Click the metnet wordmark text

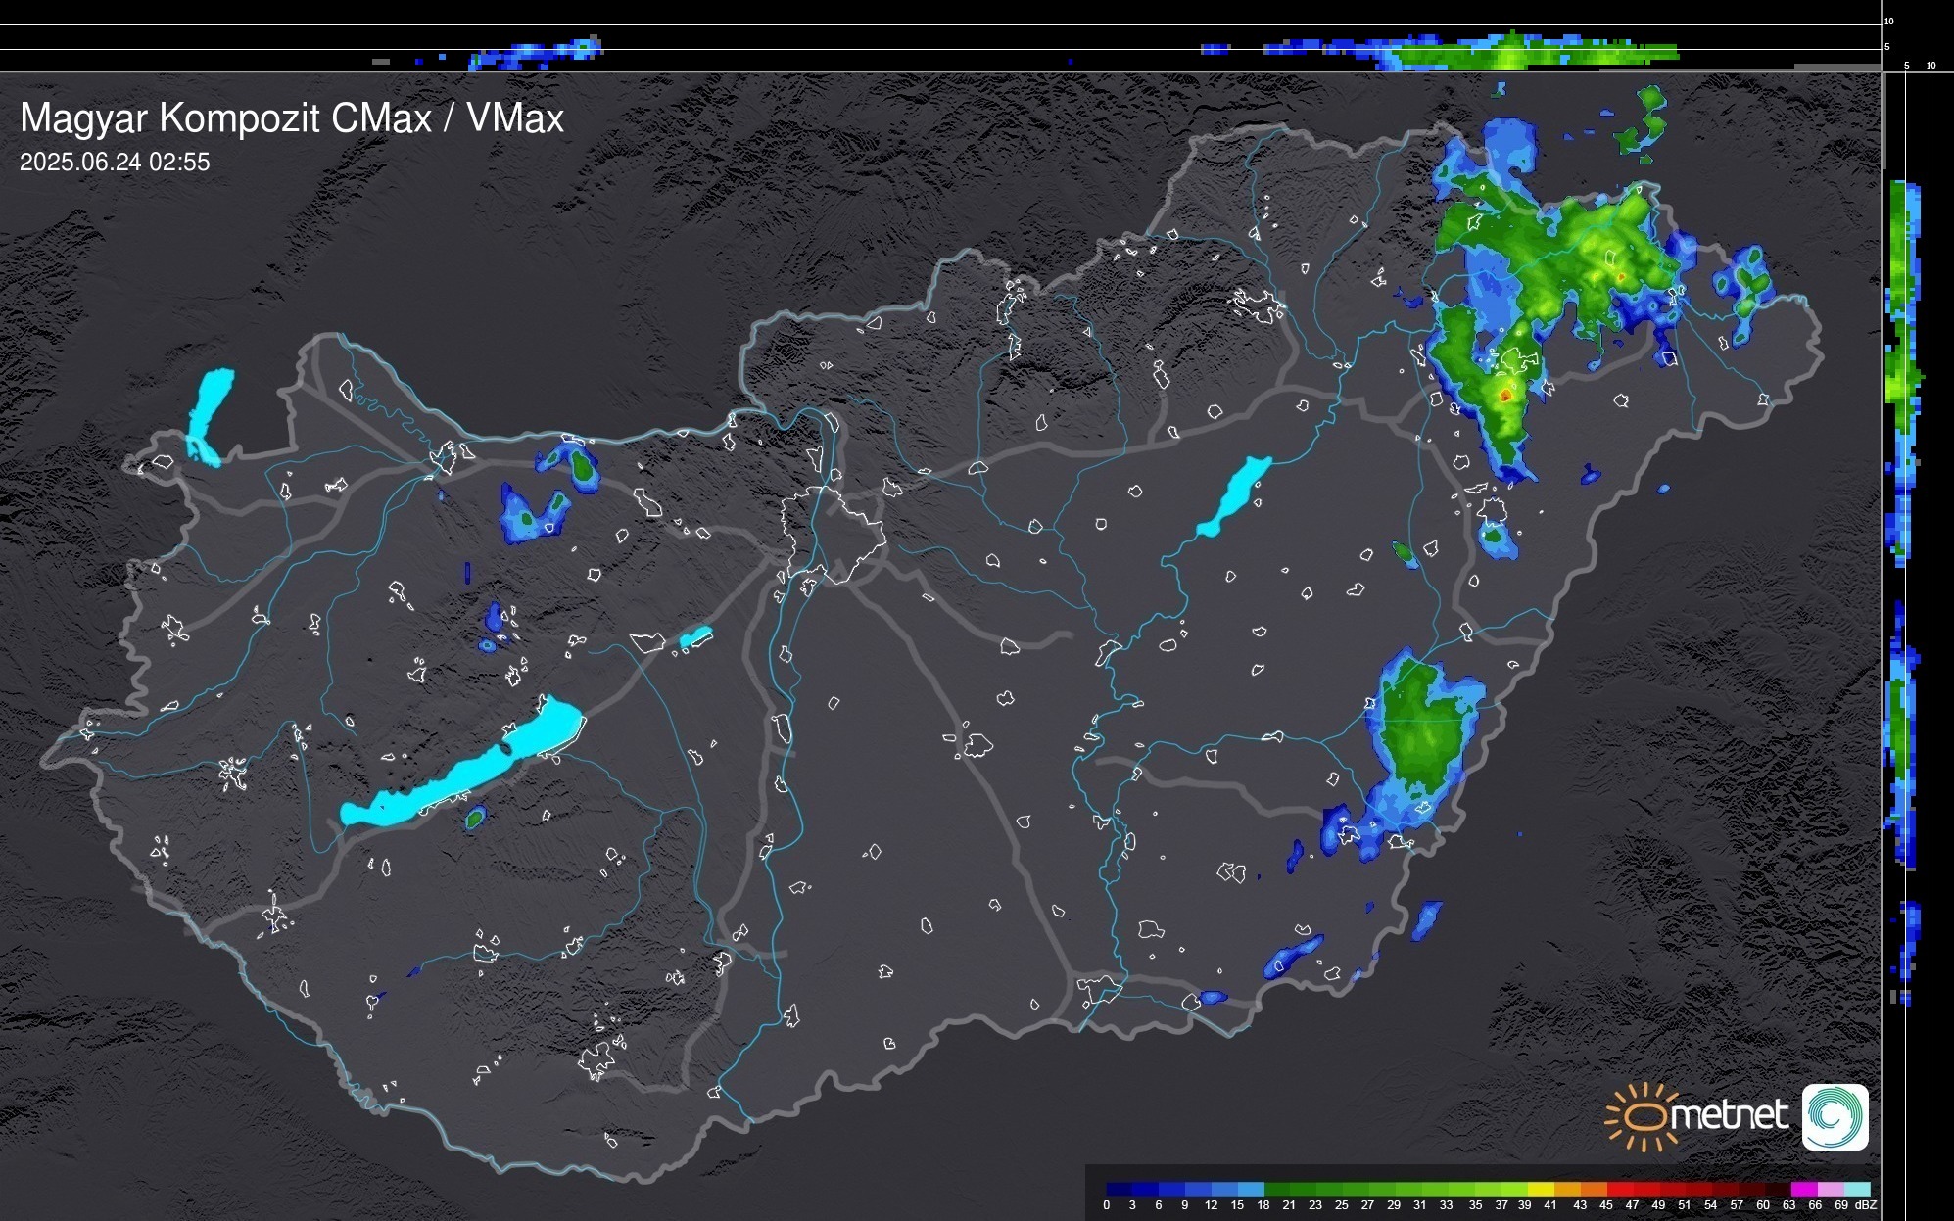pos(1729,1115)
